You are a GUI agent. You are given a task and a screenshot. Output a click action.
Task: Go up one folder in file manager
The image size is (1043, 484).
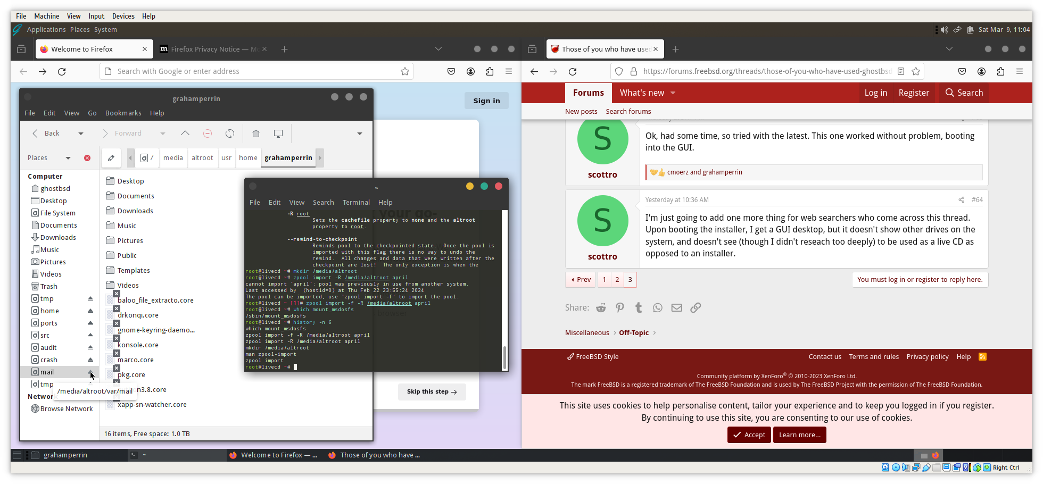click(185, 133)
